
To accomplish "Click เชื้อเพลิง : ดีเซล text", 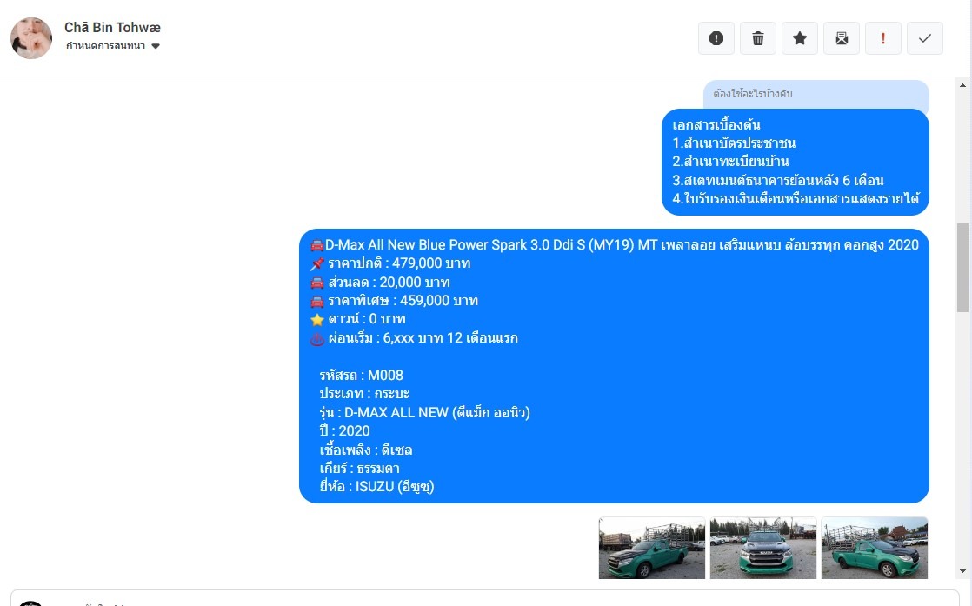I will 366,450.
